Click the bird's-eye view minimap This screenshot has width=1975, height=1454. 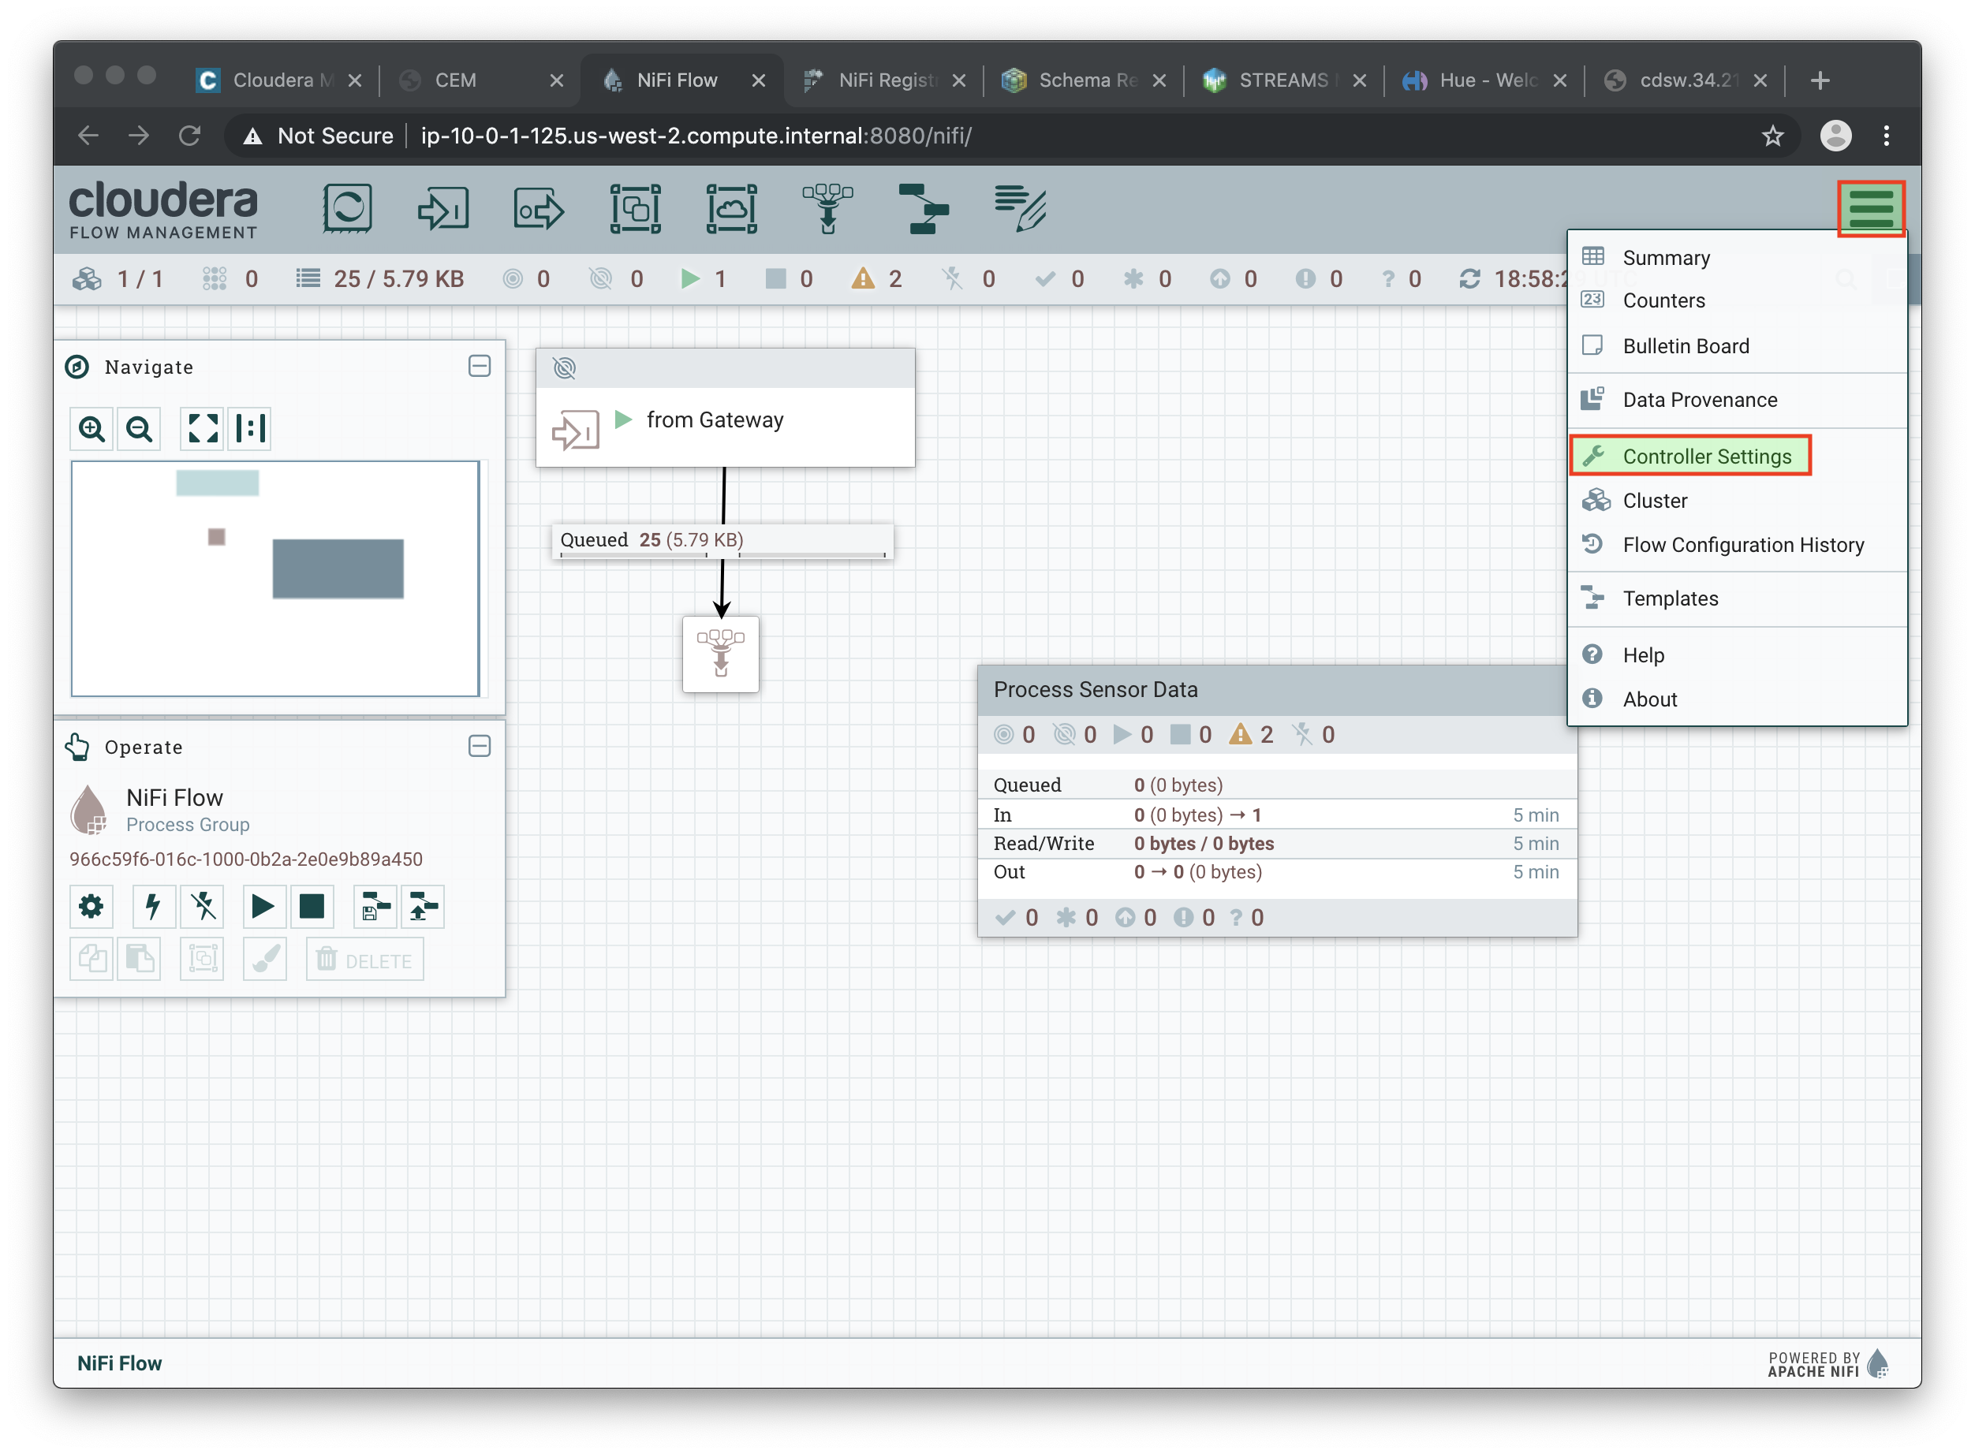(x=274, y=578)
